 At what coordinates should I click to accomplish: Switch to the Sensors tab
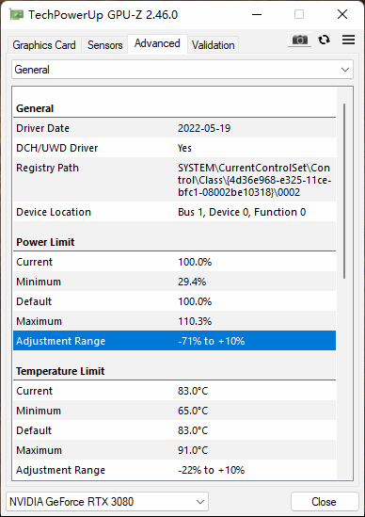104,45
